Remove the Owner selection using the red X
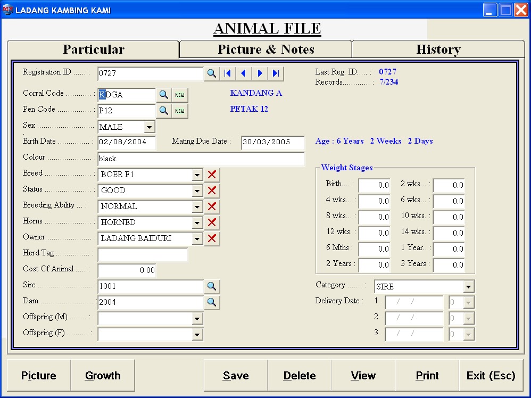Viewport: 531px width, 398px height. (211, 238)
